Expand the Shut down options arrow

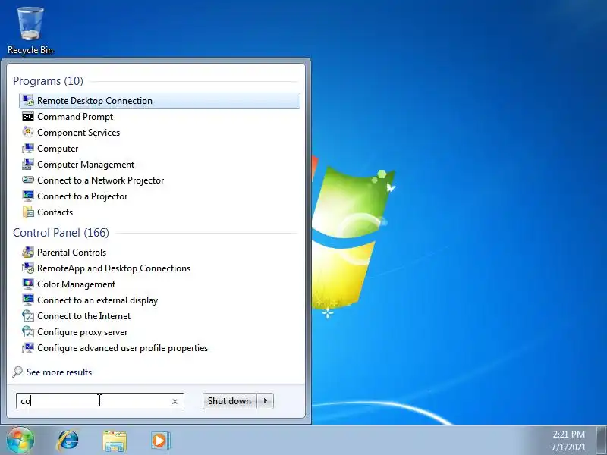[x=265, y=401]
